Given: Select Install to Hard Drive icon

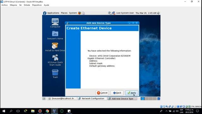Looking at the screenshot, I should point(55,47).
